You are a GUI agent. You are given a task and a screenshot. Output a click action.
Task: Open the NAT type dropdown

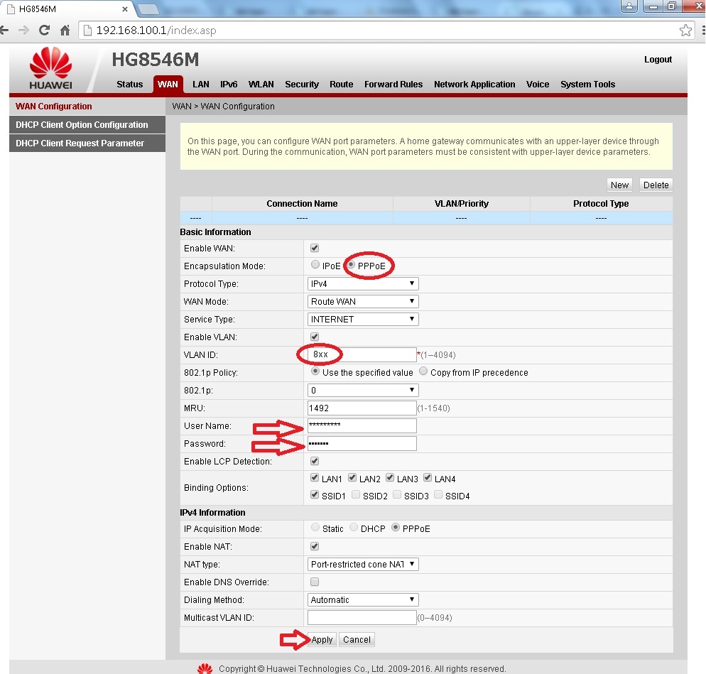[363, 565]
